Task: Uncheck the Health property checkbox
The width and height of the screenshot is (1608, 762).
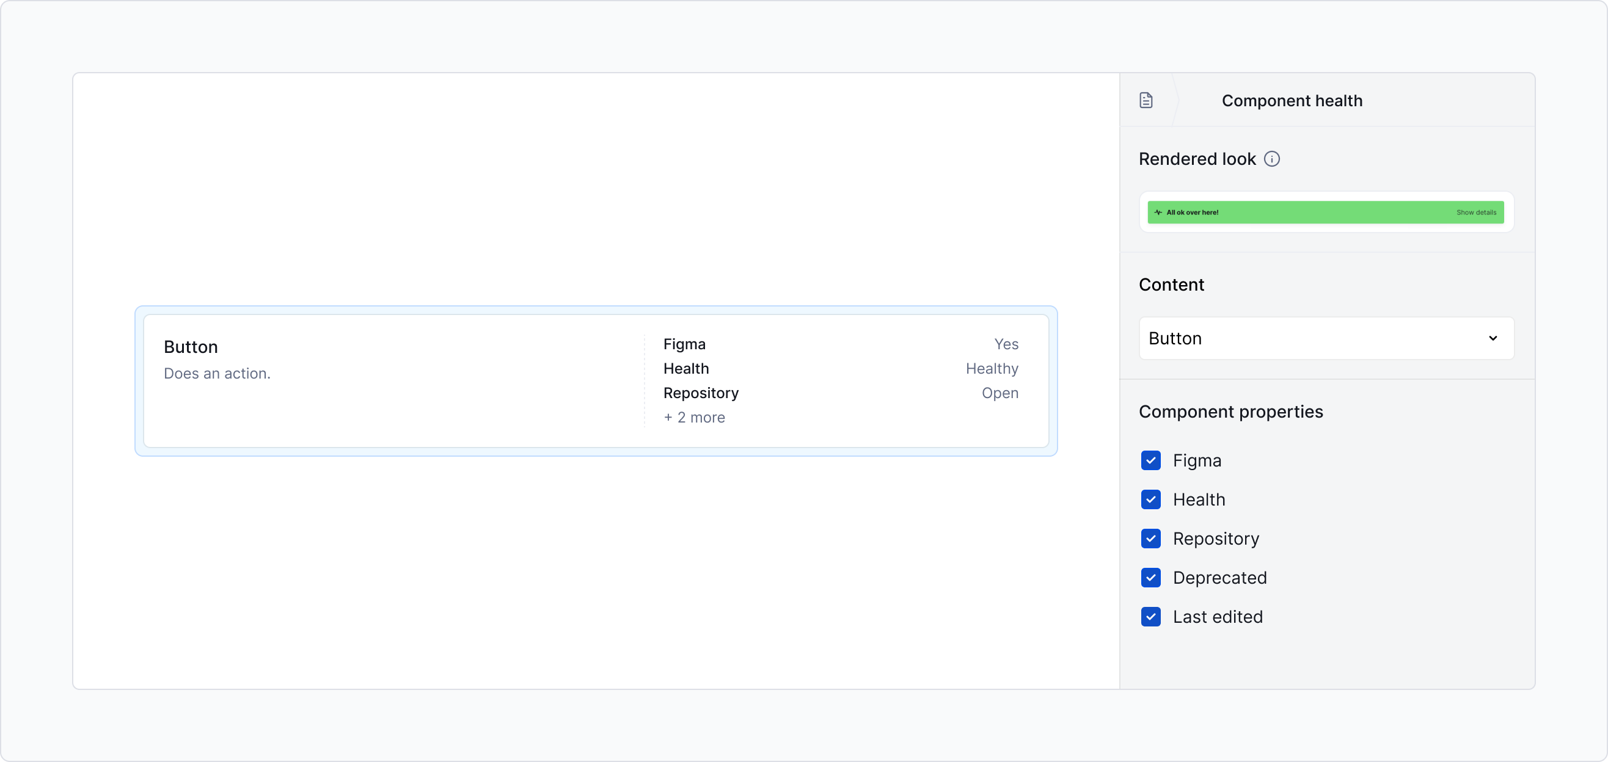Action: point(1150,499)
